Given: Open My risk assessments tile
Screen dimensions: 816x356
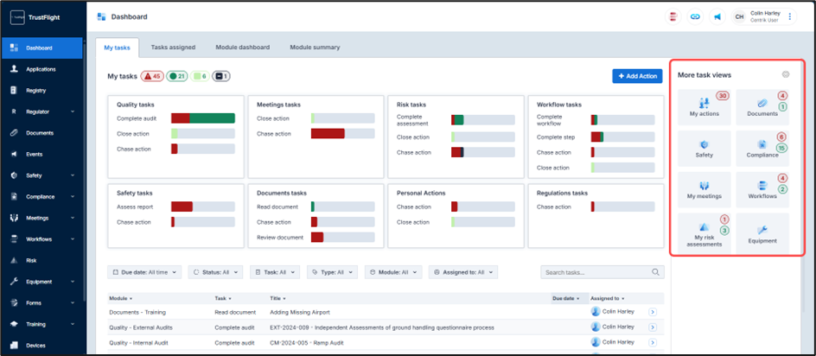Looking at the screenshot, I should pos(704,233).
